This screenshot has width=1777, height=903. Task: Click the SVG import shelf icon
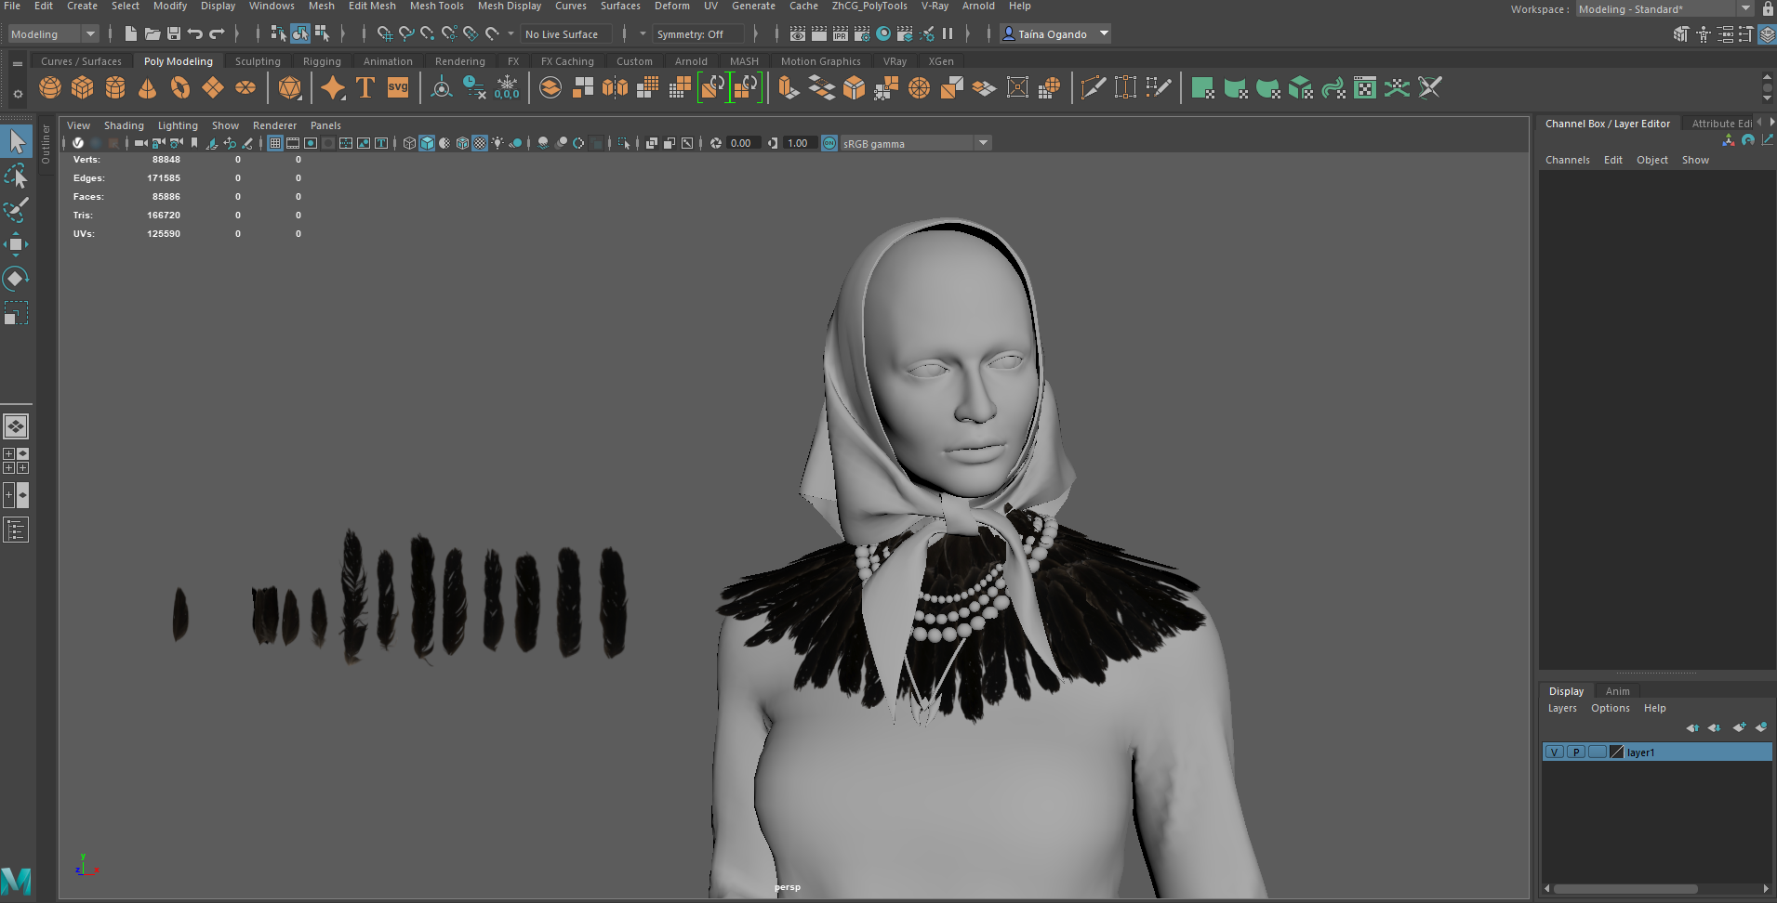(398, 88)
